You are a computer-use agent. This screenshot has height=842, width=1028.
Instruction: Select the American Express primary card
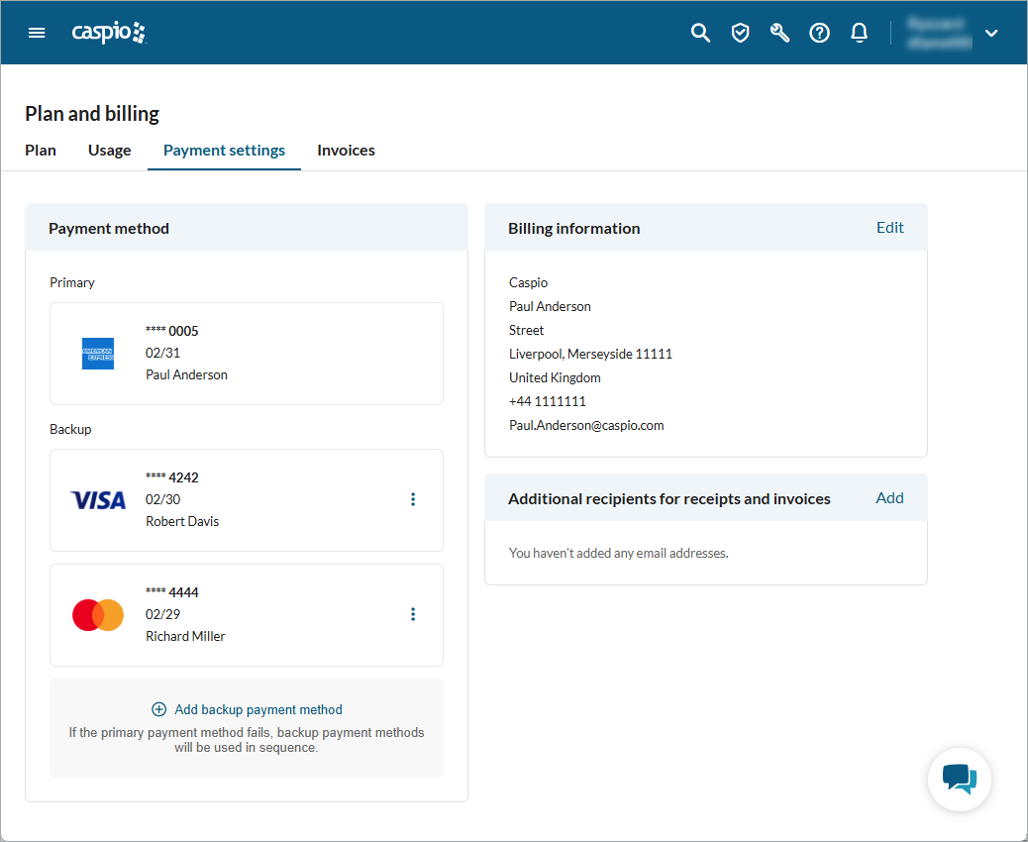[x=246, y=354]
